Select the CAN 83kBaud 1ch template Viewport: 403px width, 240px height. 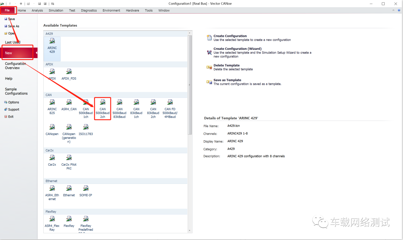click(x=136, y=109)
